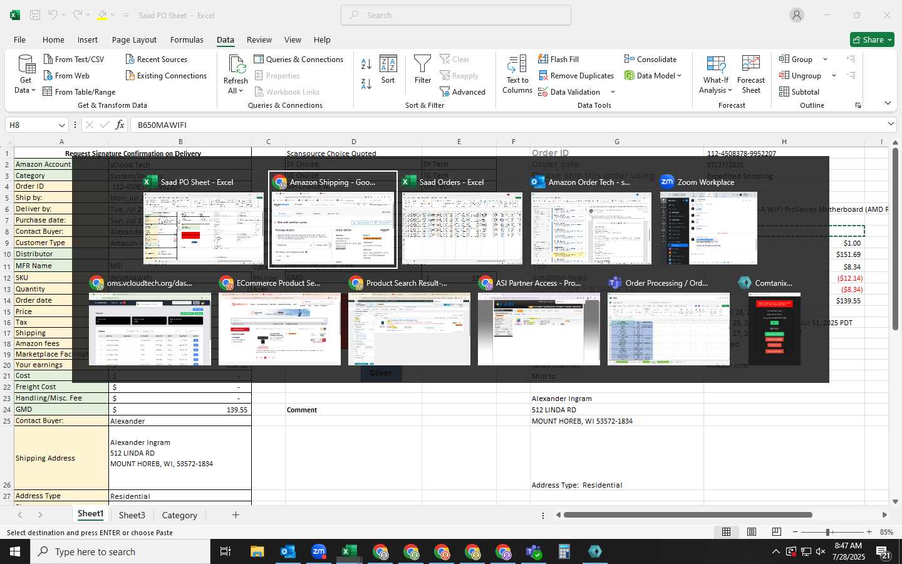The height and width of the screenshot is (564, 902).
Task: Click Insert Function fx icon
Action: (120, 125)
